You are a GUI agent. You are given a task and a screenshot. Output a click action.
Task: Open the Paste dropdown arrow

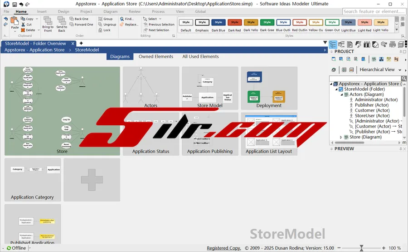point(15,31)
